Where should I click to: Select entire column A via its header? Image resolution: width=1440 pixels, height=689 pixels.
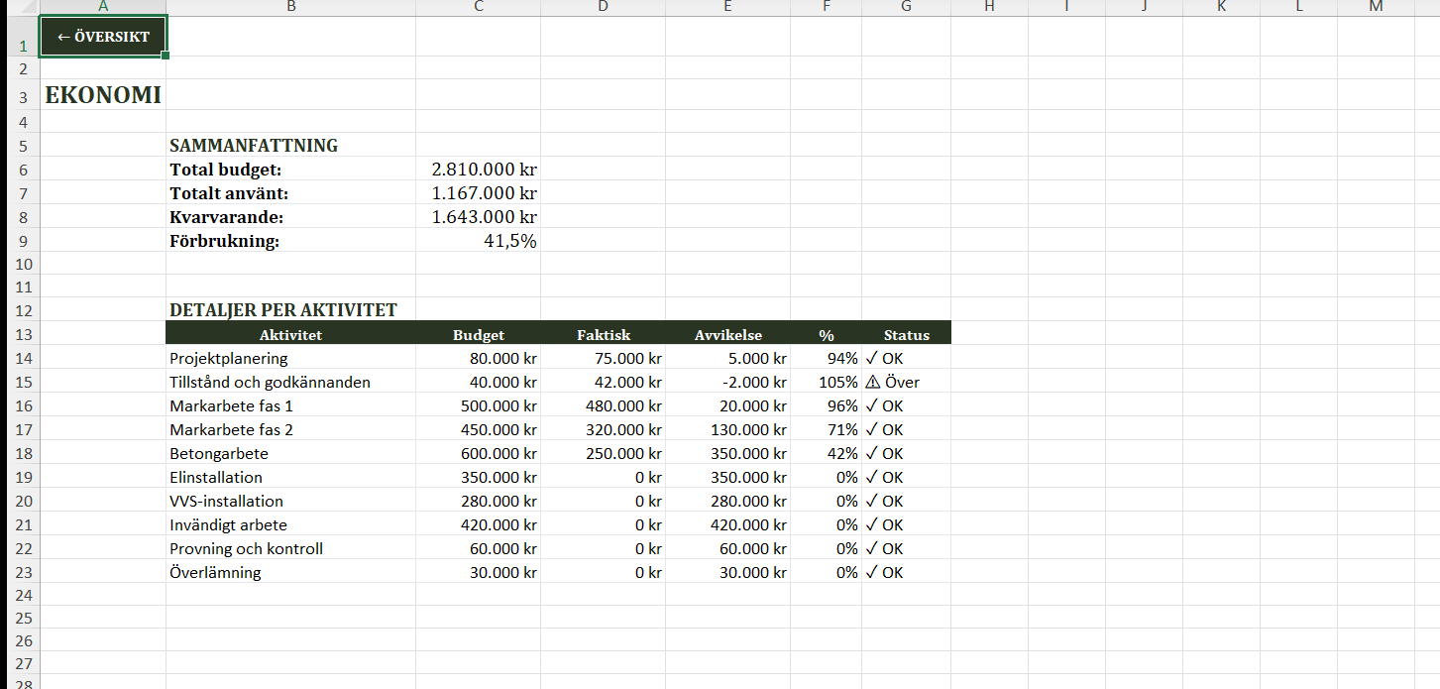(x=103, y=7)
